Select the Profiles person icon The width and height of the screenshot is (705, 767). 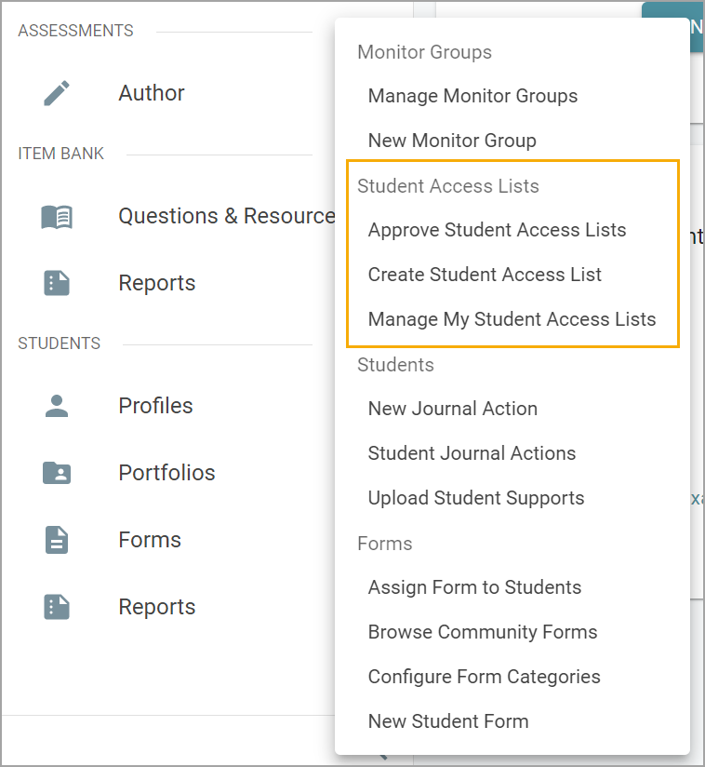(x=57, y=406)
